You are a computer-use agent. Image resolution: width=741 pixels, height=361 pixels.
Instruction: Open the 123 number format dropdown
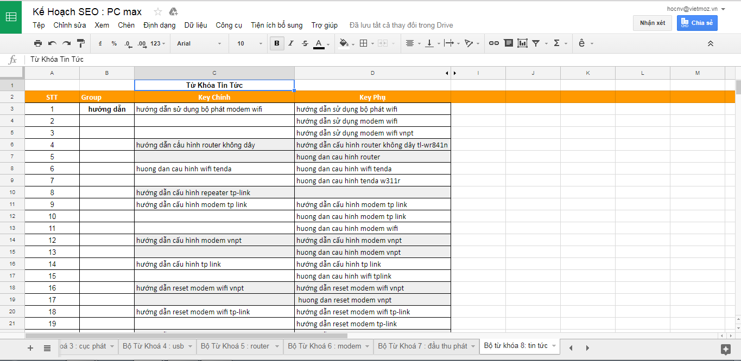point(158,43)
